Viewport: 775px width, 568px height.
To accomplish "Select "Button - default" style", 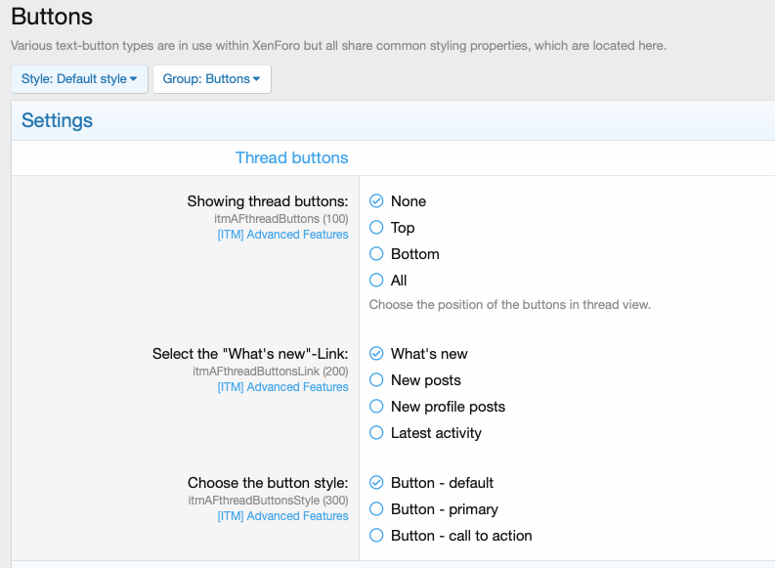I will click(x=376, y=483).
